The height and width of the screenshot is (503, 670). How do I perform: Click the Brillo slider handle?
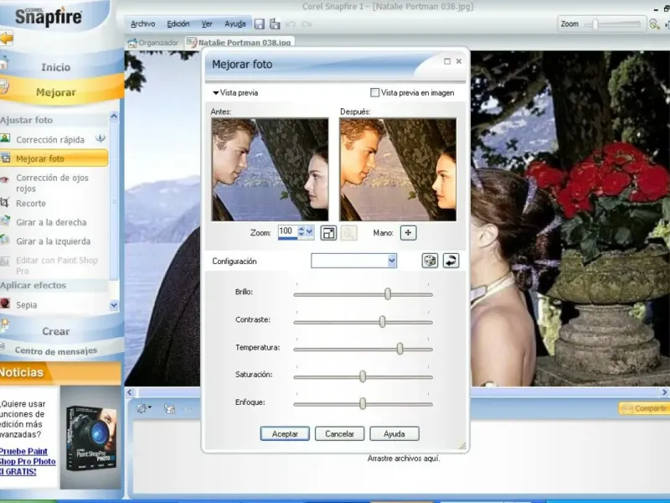388,293
